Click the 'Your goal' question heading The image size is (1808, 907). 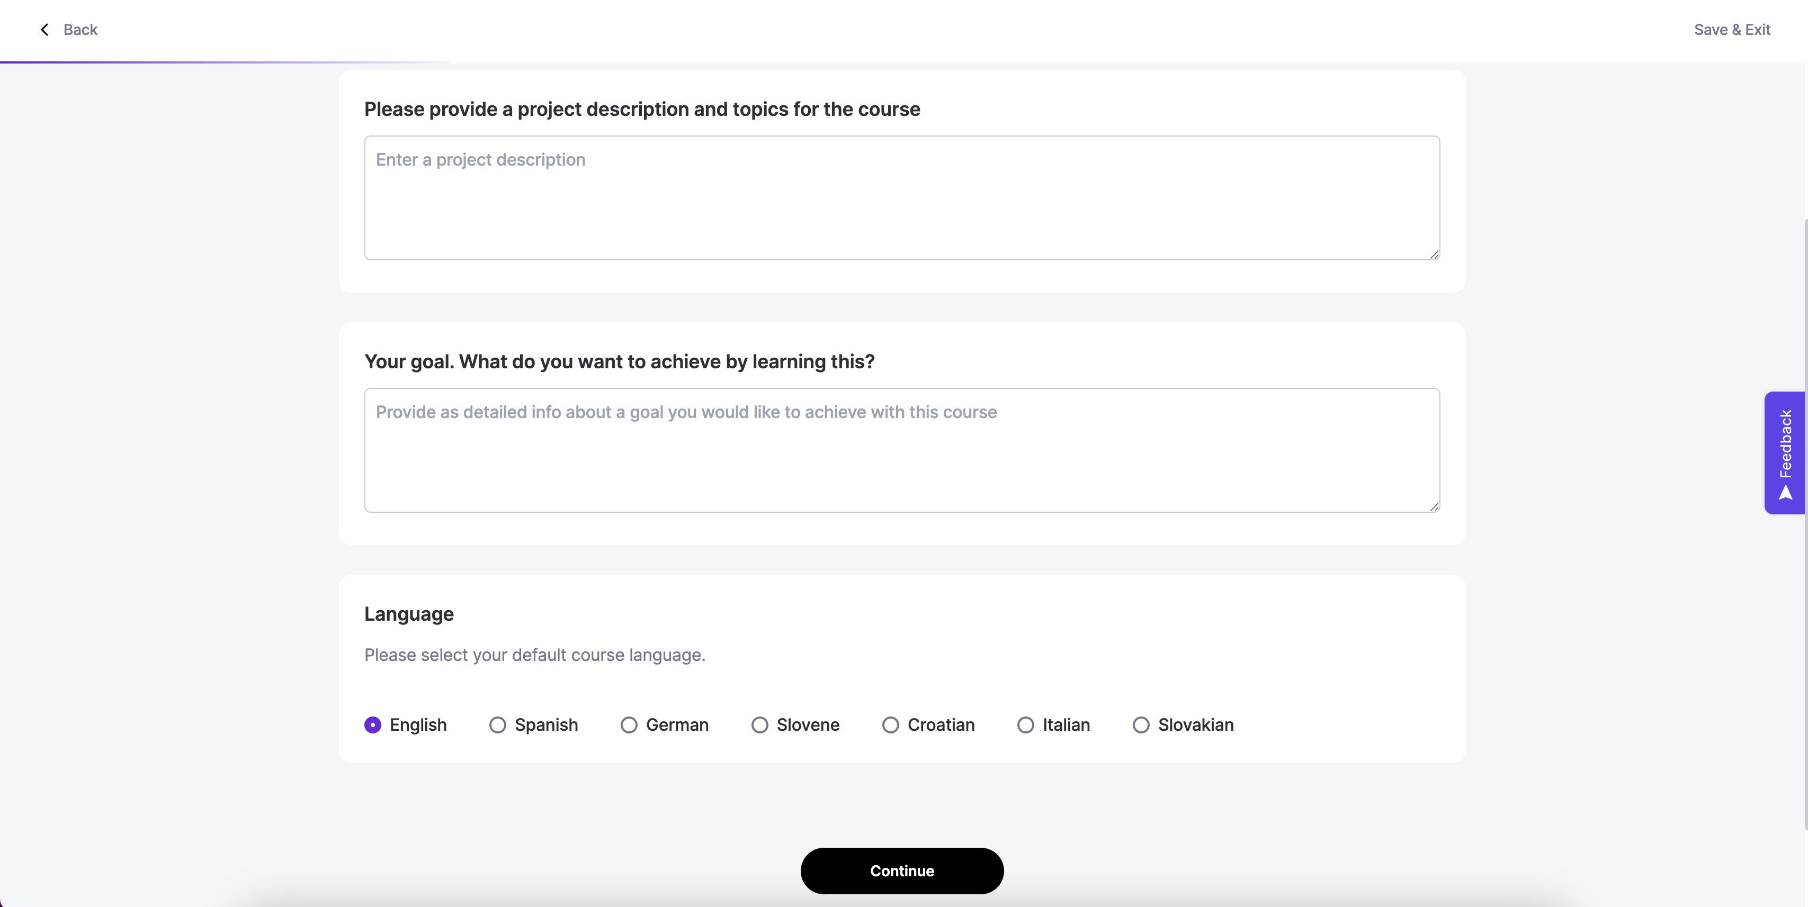tap(619, 361)
